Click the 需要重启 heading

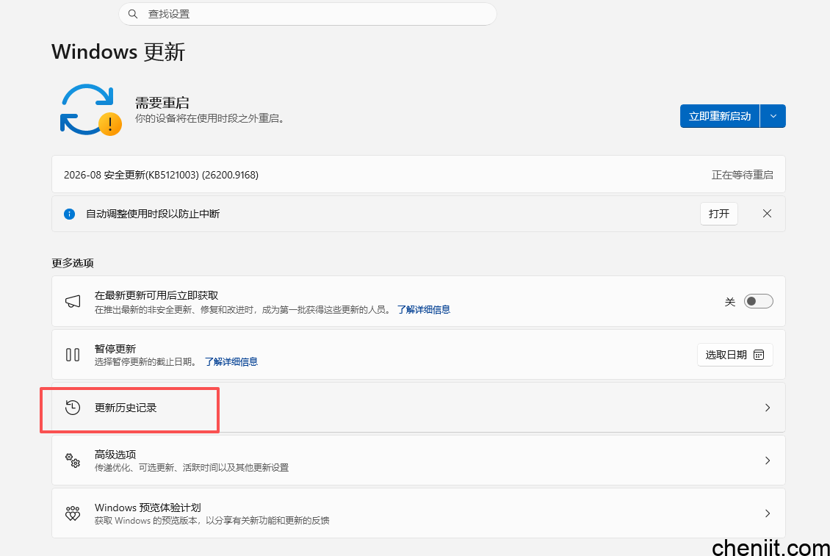[x=162, y=103]
